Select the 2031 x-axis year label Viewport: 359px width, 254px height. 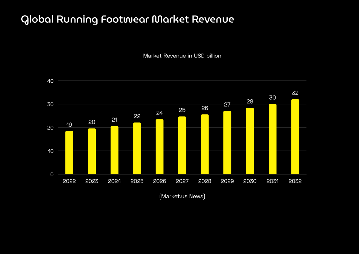(272, 181)
